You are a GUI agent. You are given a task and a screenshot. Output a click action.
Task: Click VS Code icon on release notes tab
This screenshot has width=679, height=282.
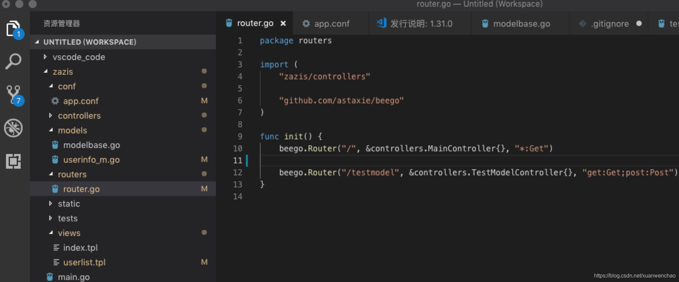click(381, 23)
